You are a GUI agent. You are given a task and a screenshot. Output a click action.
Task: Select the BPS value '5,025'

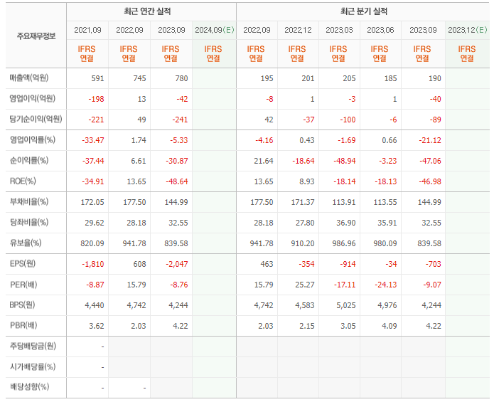[x=346, y=305]
